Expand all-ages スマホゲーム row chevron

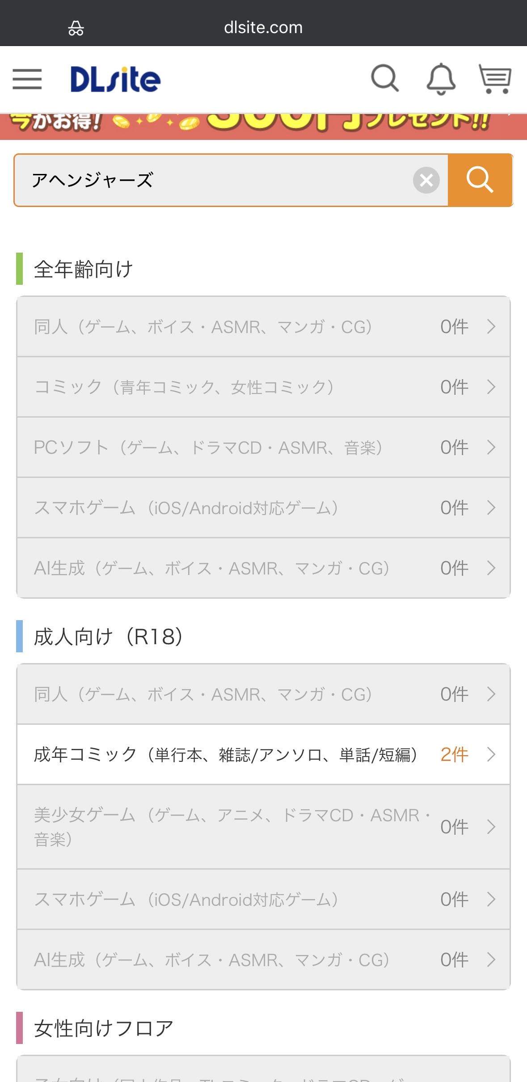point(491,507)
